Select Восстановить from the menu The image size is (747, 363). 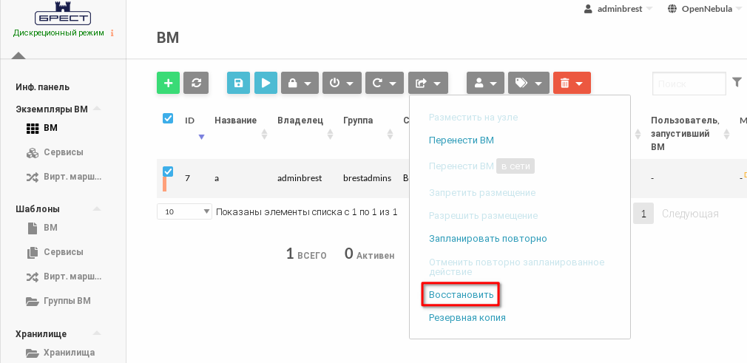coord(461,294)
